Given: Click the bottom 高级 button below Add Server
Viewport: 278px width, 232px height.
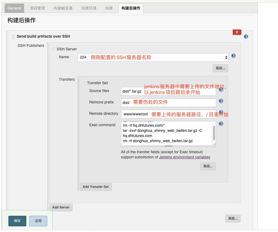Looking at the screenshot, I should tap(233, 218).
